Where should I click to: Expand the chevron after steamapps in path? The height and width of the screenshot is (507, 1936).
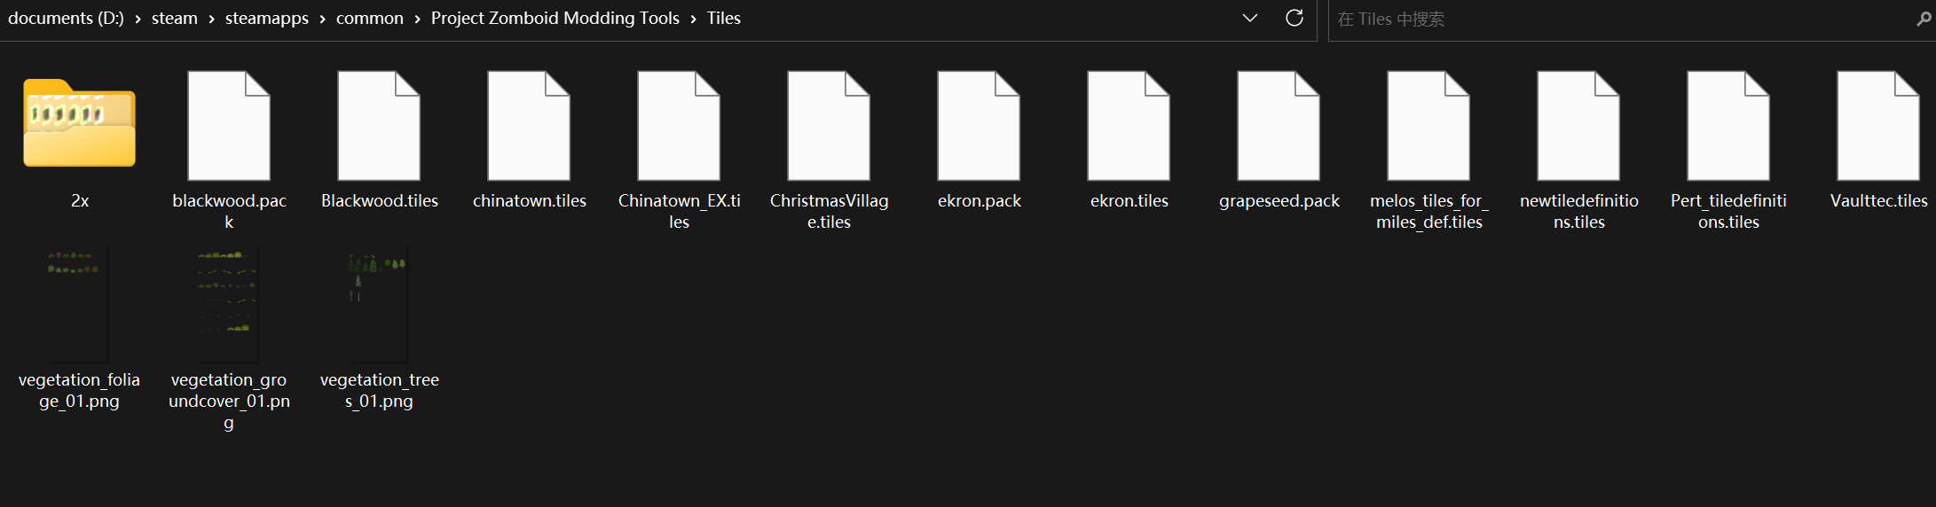322,19
